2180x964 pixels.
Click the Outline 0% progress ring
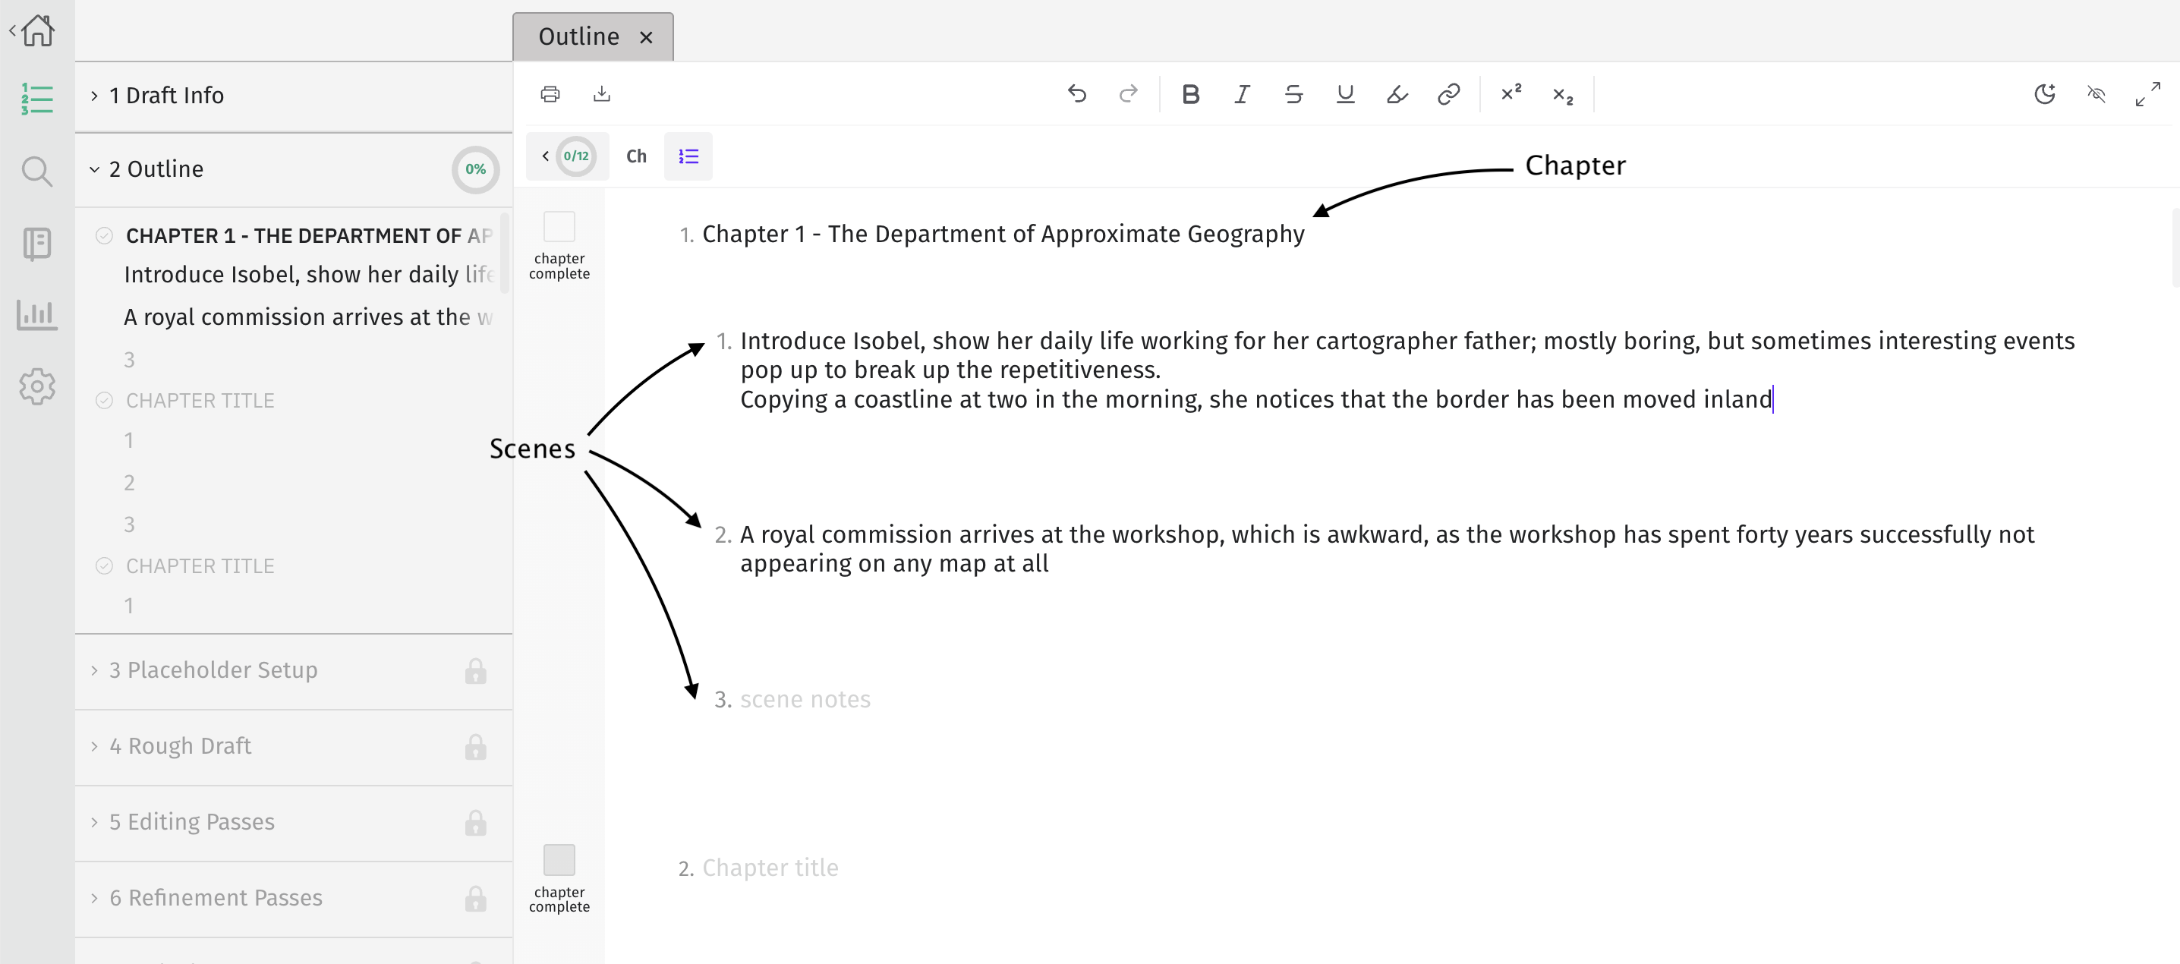[x=476, y=169]
